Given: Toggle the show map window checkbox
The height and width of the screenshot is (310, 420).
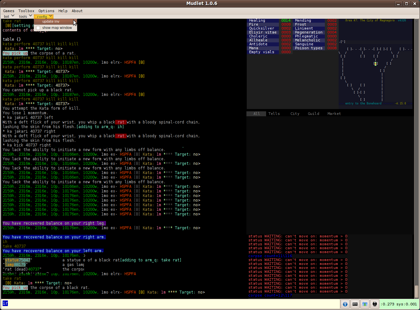Looking at the screenshot, I should [38, 28].
